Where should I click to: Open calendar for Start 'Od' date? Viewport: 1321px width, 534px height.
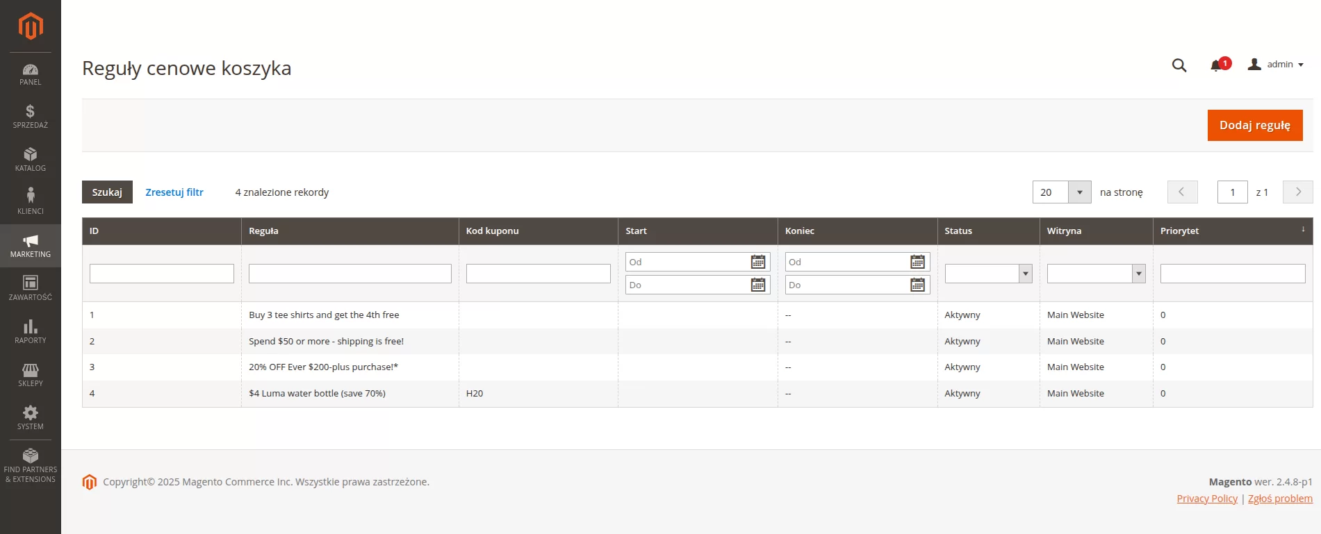pos(758,262)
